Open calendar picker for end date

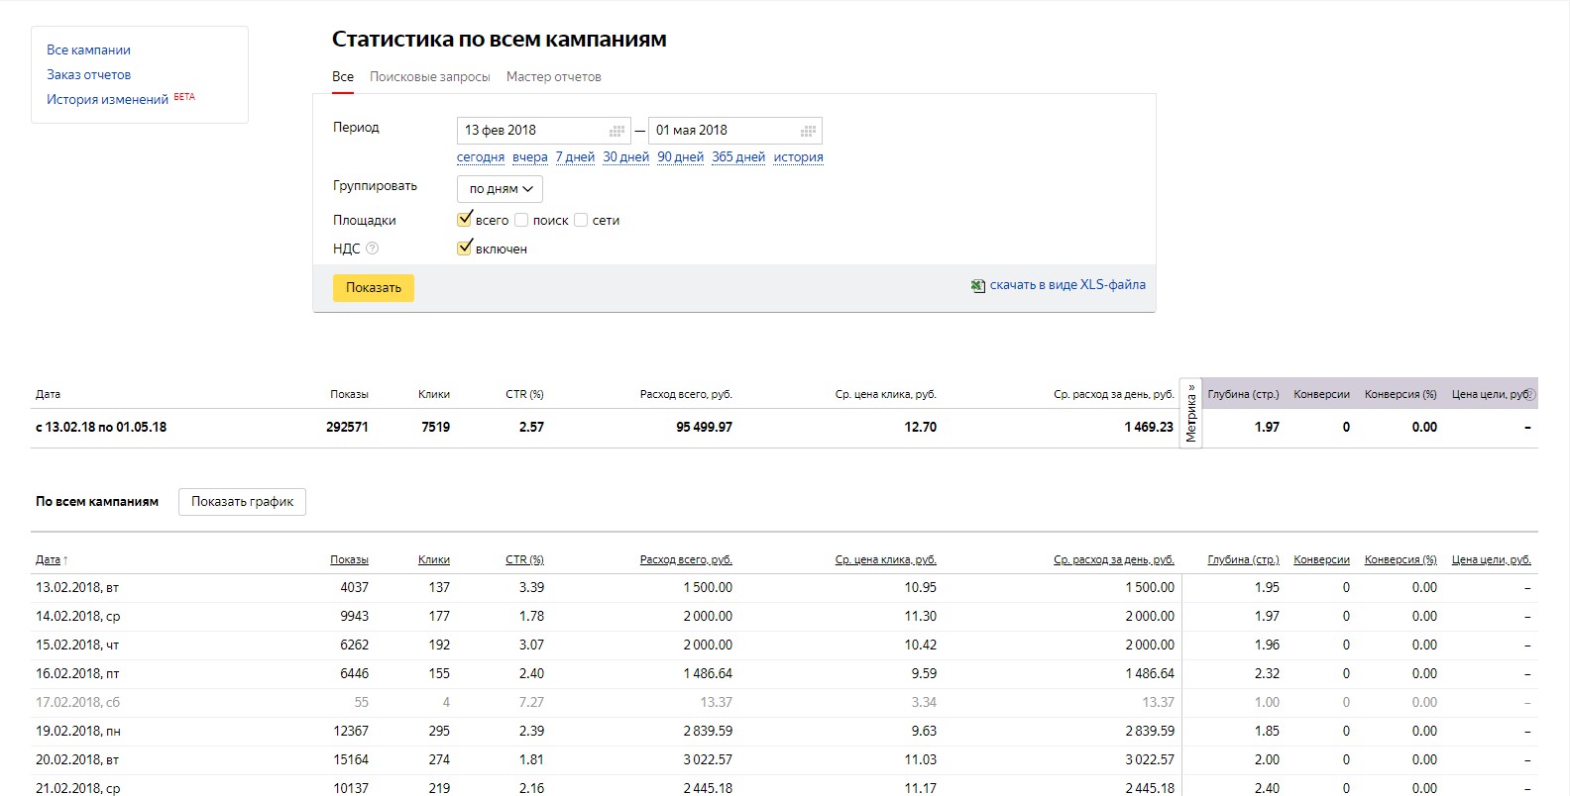pyautogui.click(x=809, y=131)
